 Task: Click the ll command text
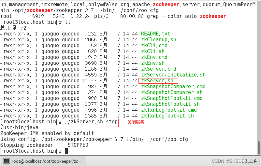[x=68, y=22]
